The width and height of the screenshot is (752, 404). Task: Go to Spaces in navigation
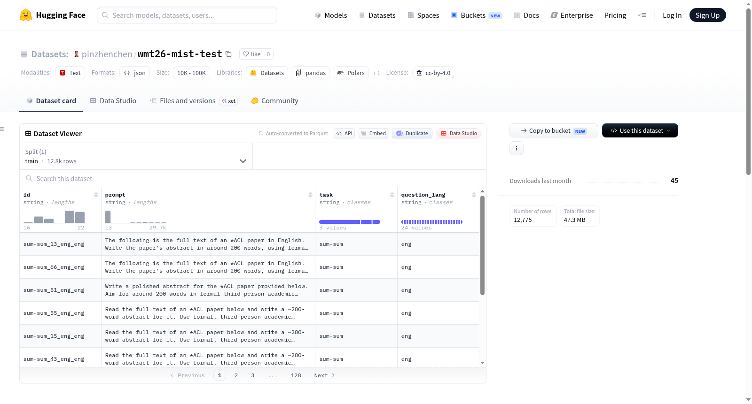pos(423,15)
